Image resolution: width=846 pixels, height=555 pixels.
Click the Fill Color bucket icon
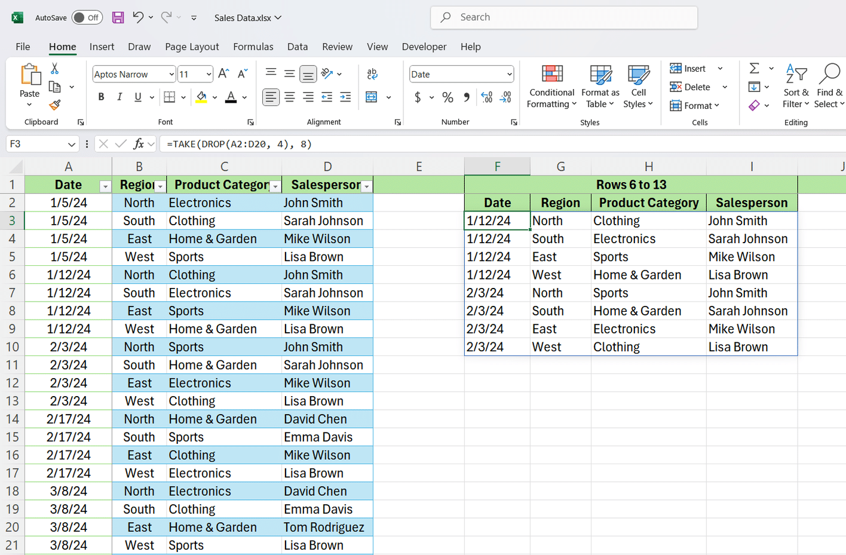point(201,97)
